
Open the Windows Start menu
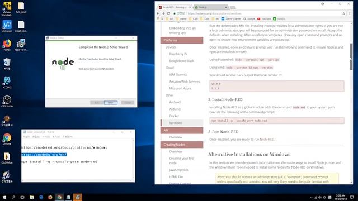4,197
